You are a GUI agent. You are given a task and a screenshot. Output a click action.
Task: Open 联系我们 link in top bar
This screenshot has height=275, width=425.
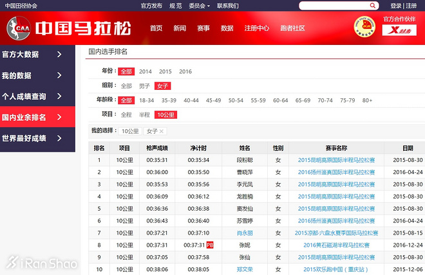[228, 6]
